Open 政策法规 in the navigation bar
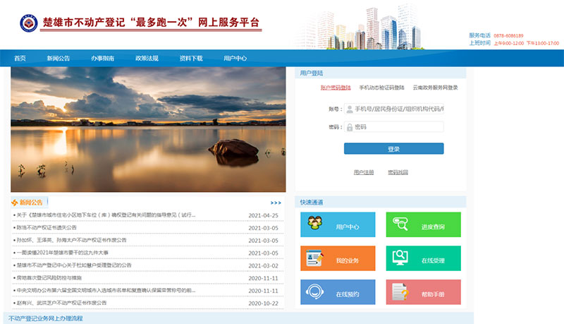 [x=147, y=59]
